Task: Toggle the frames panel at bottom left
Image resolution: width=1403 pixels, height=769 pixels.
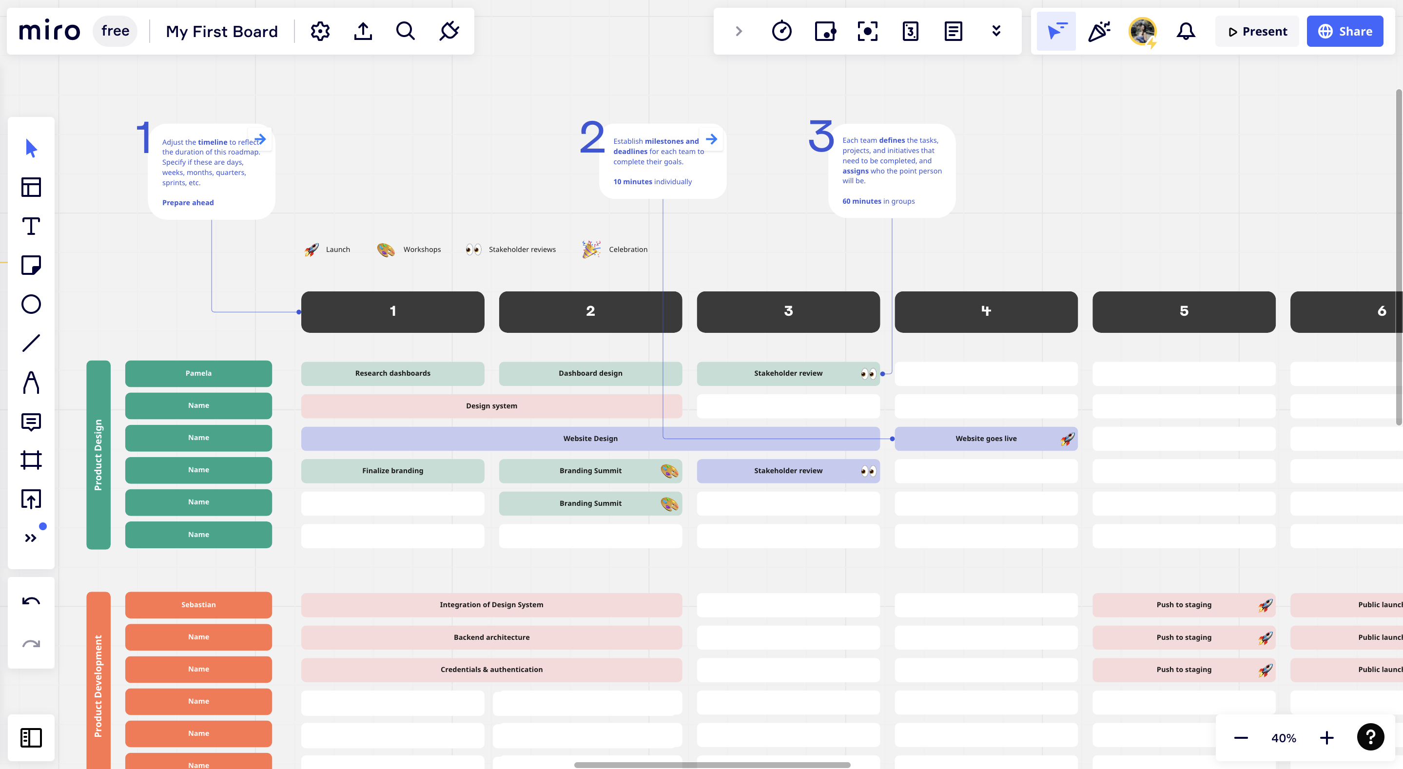Action: tap(31, 737)
